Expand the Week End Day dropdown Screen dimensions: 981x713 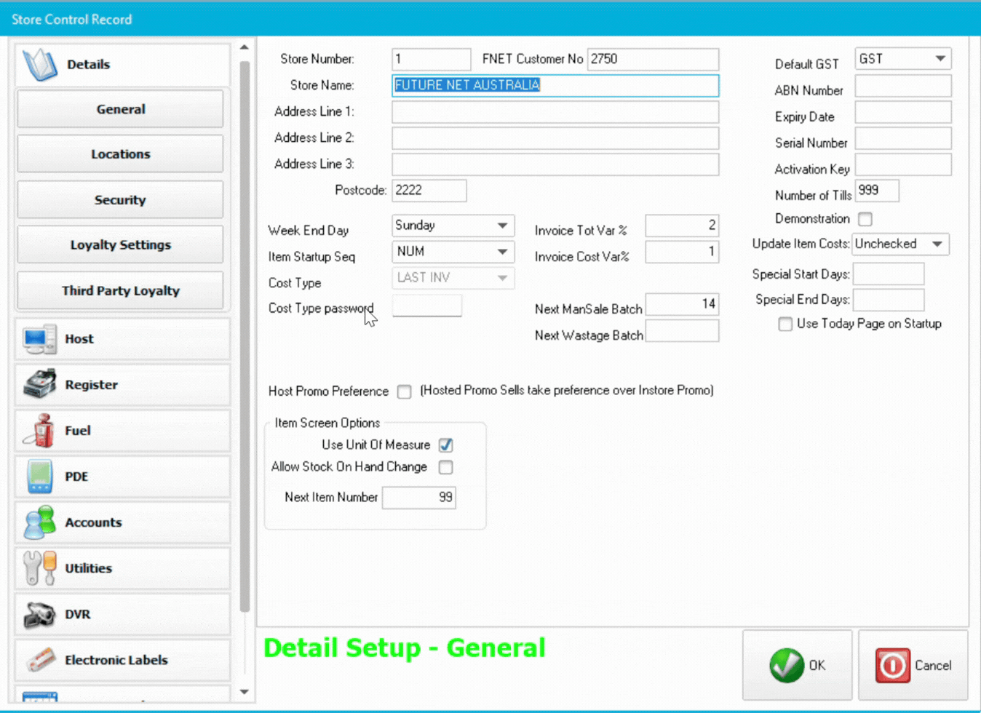(502, 226)
